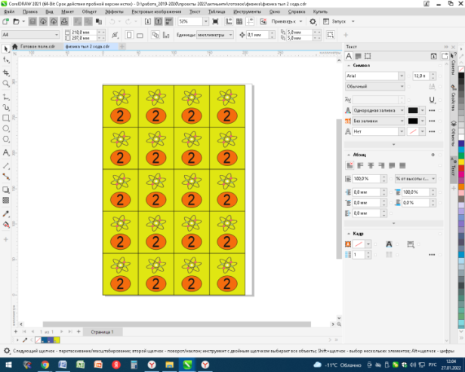Toggle center paragraph alignment in Text panel
The image size is (465, 372).
tap(371, 164)
